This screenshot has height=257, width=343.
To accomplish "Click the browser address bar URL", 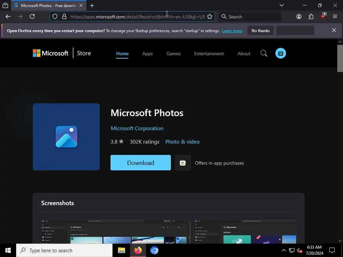I will [137, 17].
